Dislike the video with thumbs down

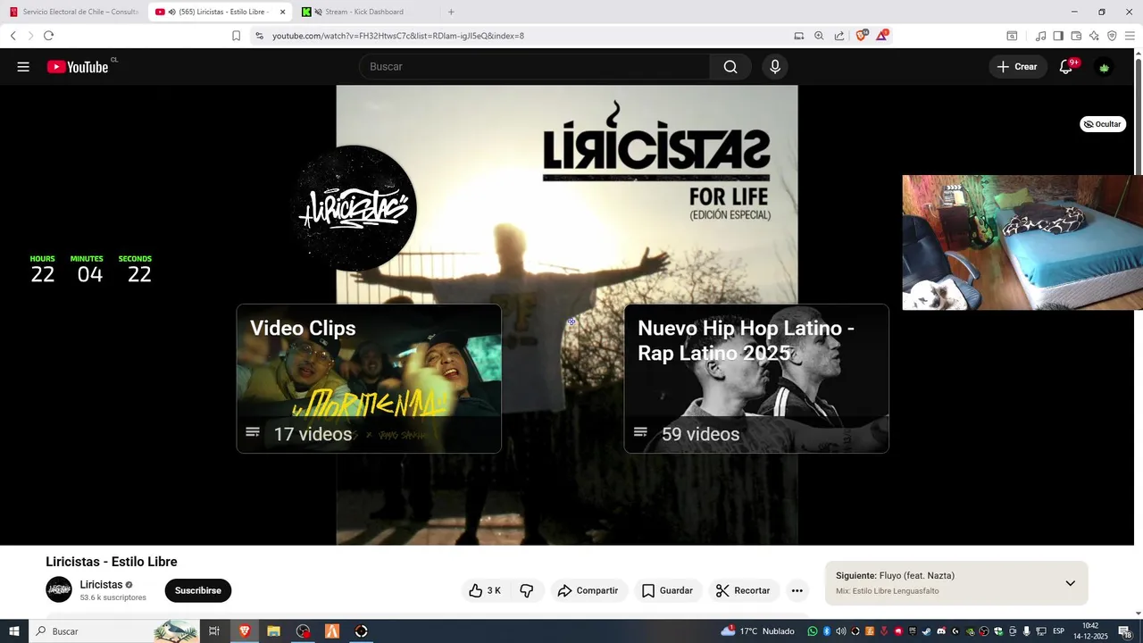[x=527, y=590]
